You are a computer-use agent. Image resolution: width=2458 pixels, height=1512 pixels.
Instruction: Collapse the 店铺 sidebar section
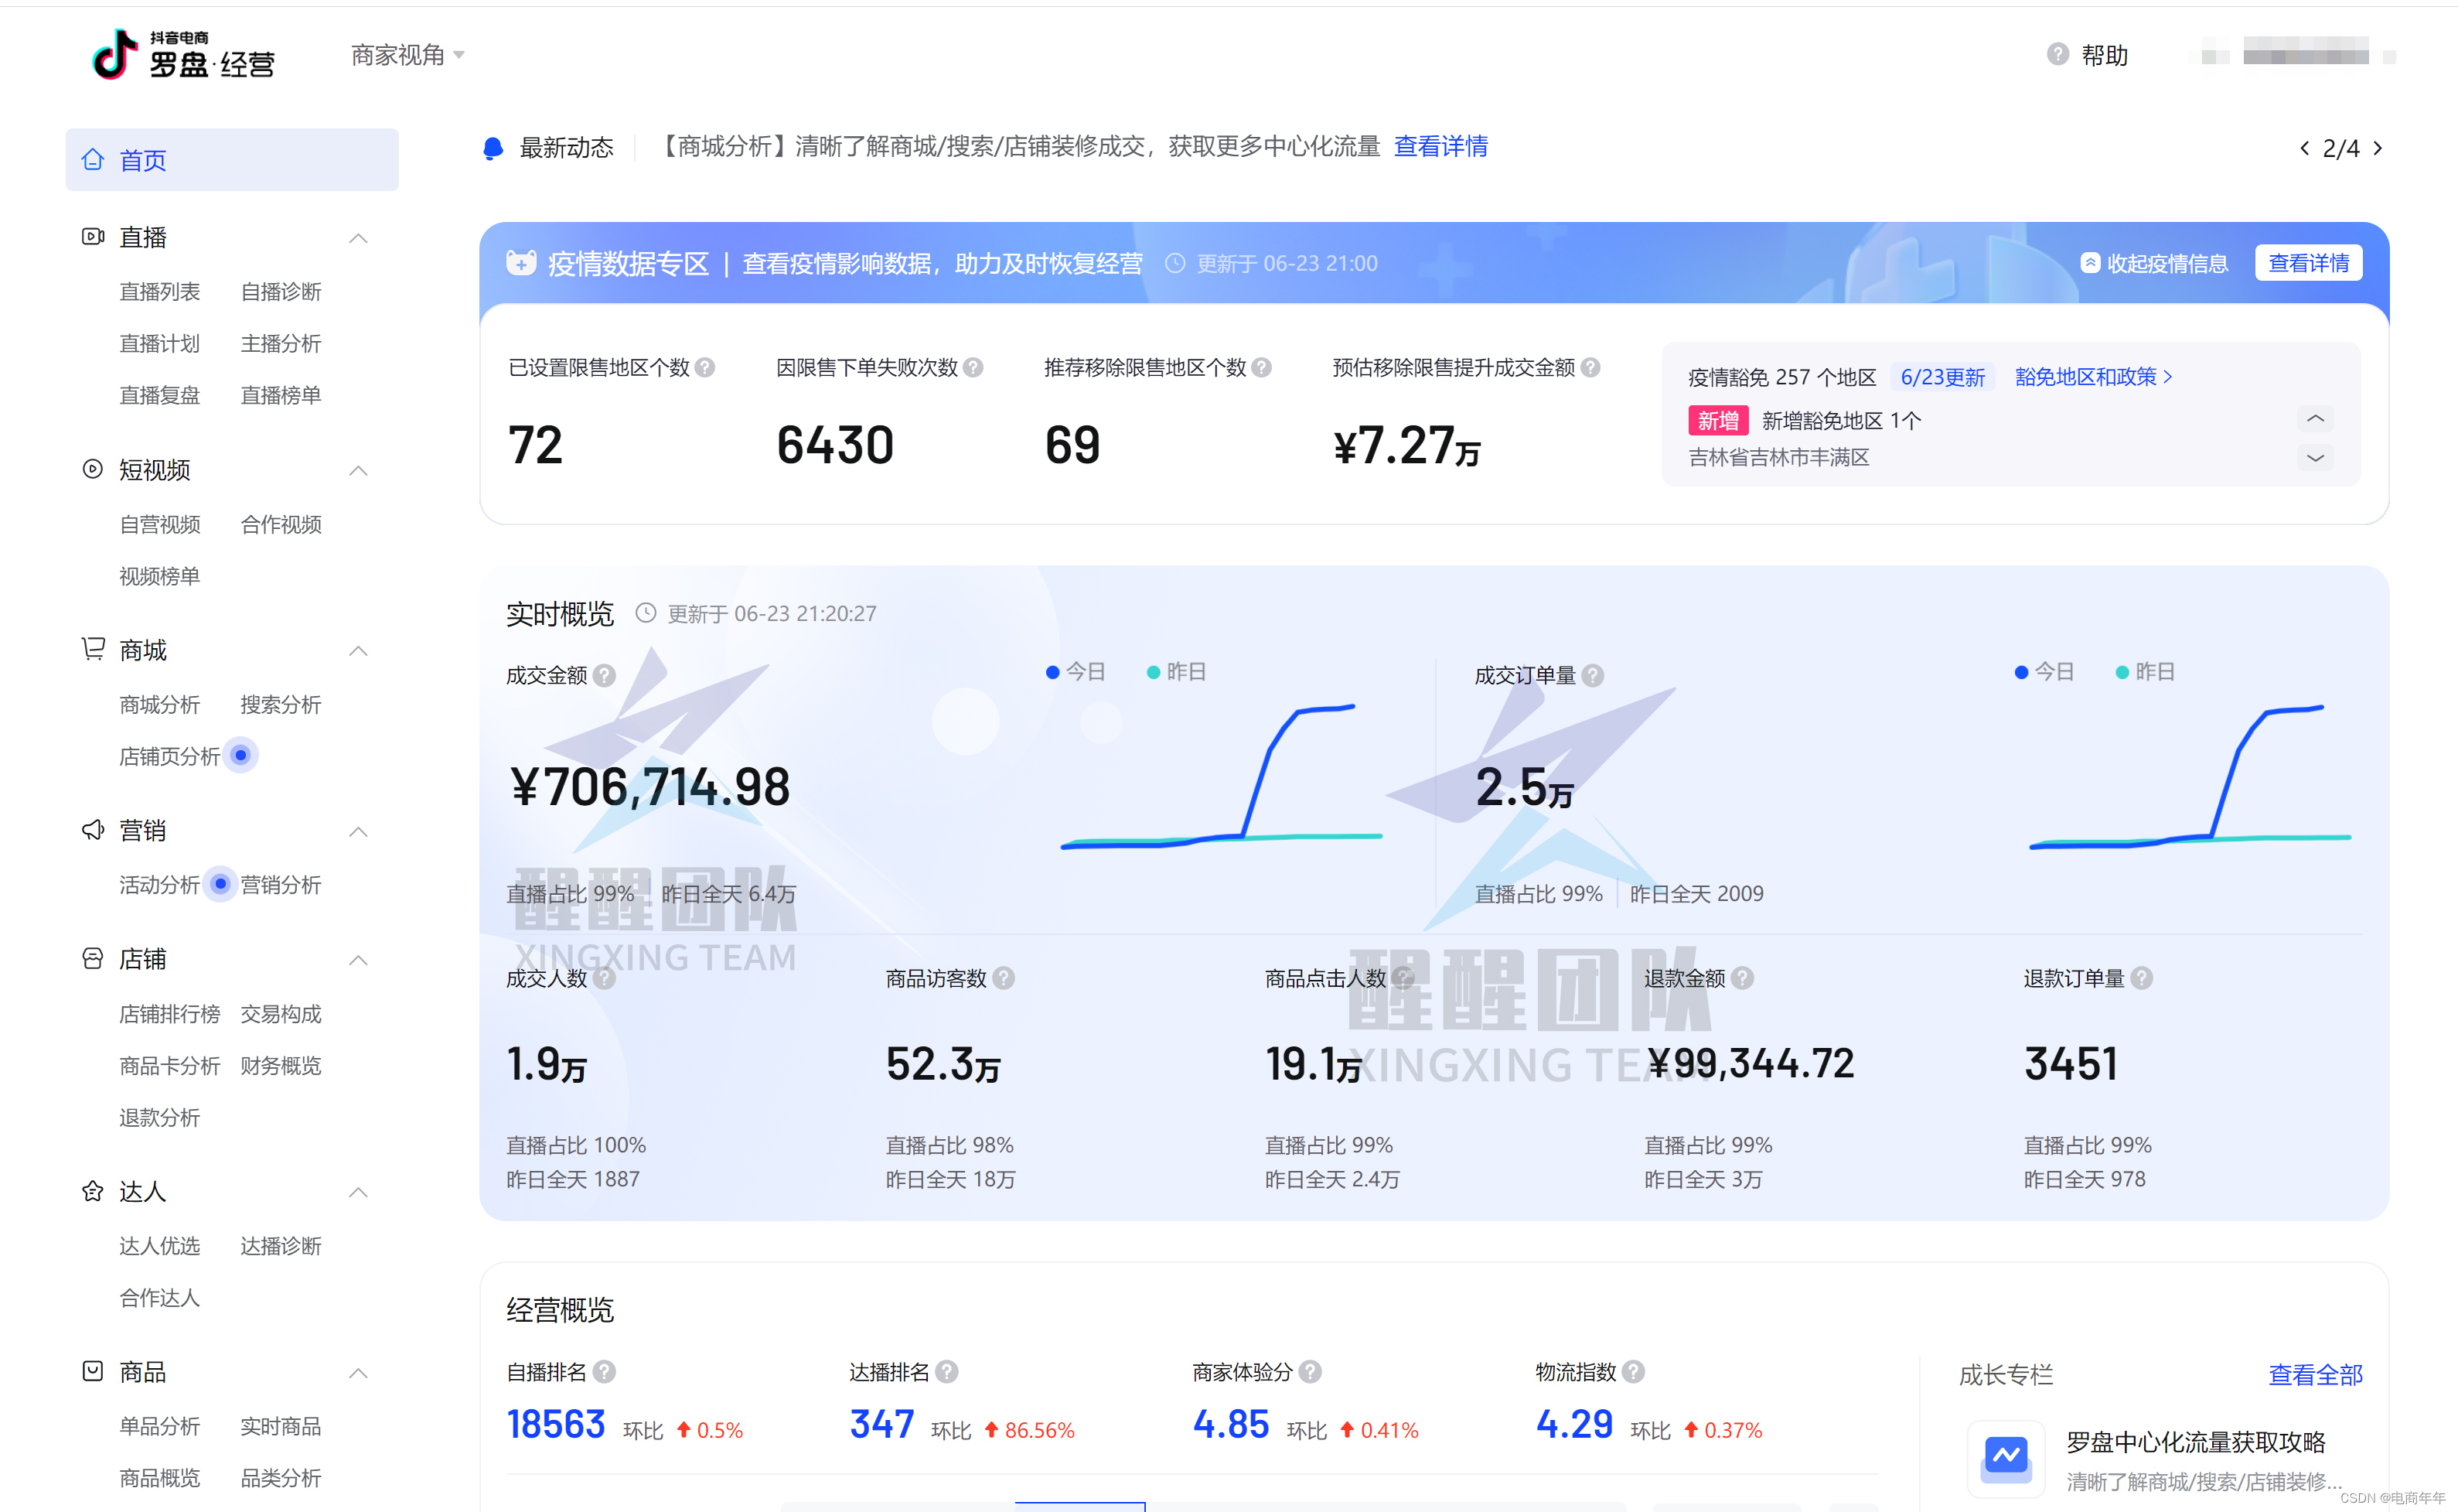[x=358, y=960]
